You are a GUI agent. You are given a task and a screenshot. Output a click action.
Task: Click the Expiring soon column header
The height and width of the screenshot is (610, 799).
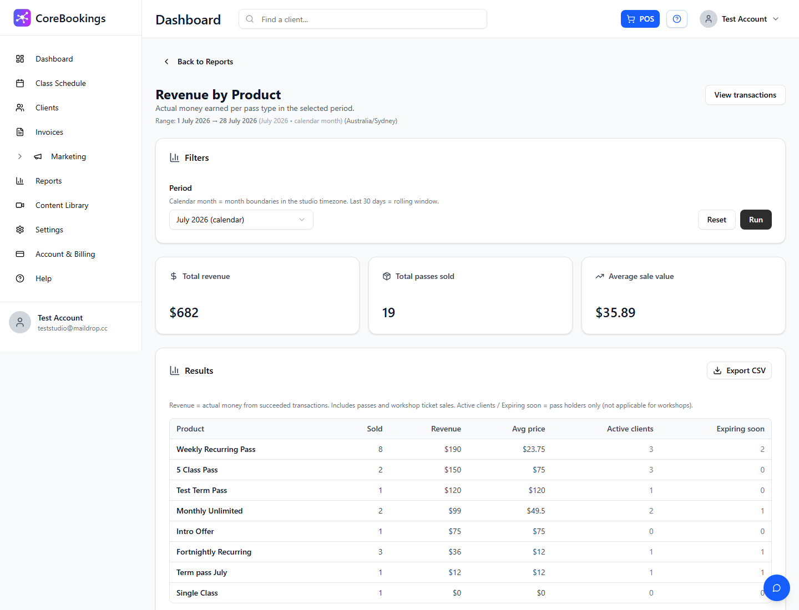tap(740, 429)
